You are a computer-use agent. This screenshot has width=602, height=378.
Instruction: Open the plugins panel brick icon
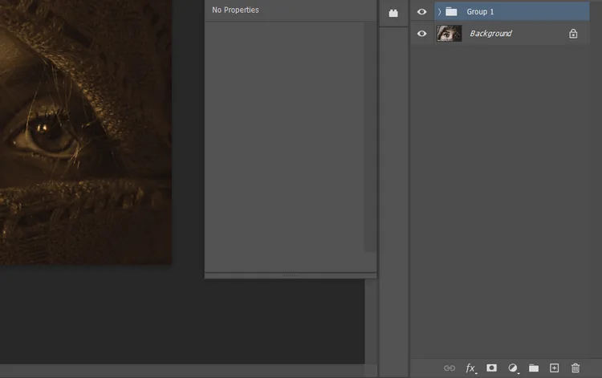click(393, 13)
